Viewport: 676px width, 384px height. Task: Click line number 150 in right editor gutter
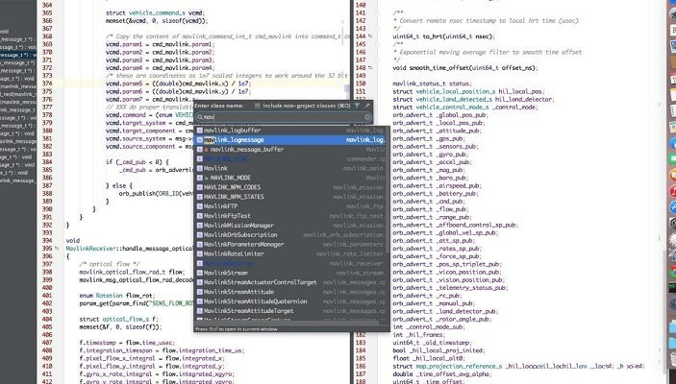tap(361, 84)
